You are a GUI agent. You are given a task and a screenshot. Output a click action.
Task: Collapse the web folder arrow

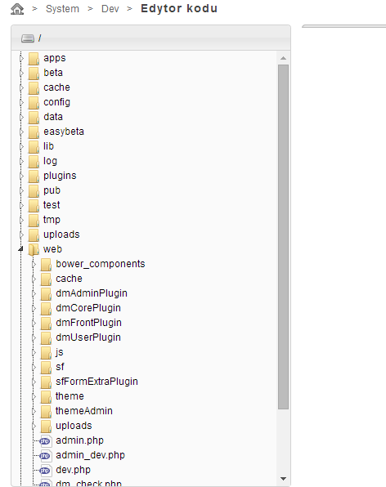[x=20, y=249]
